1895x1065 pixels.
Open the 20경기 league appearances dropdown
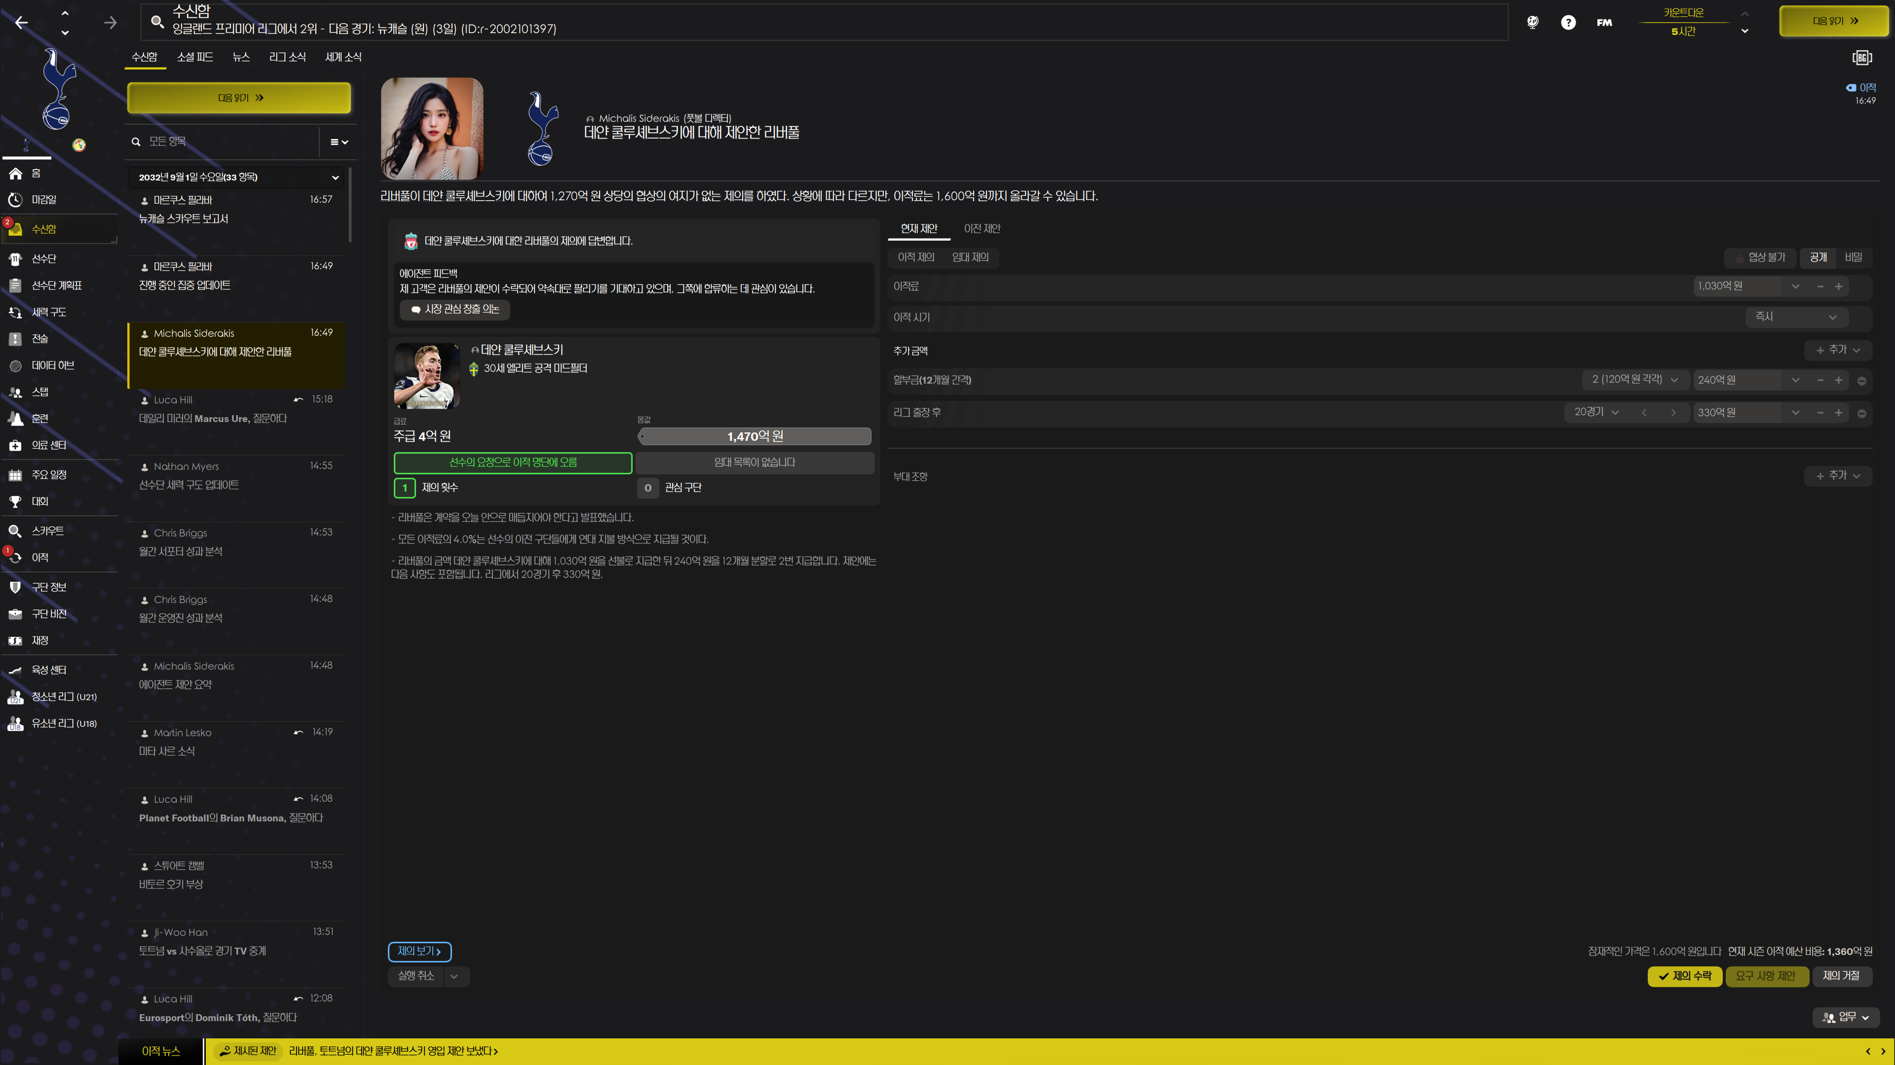pyautogui.click(x=1595, y=412)
